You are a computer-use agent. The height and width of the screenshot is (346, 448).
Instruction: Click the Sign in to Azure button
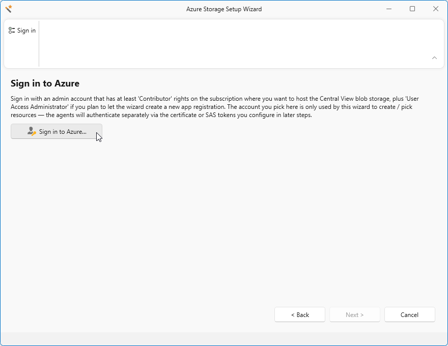tap(57, 131)
